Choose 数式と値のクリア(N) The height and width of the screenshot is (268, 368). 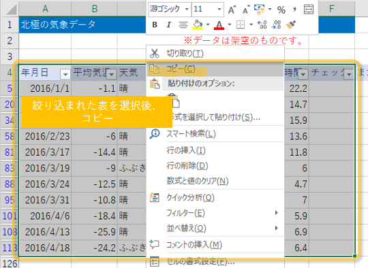tap(215, 181)
